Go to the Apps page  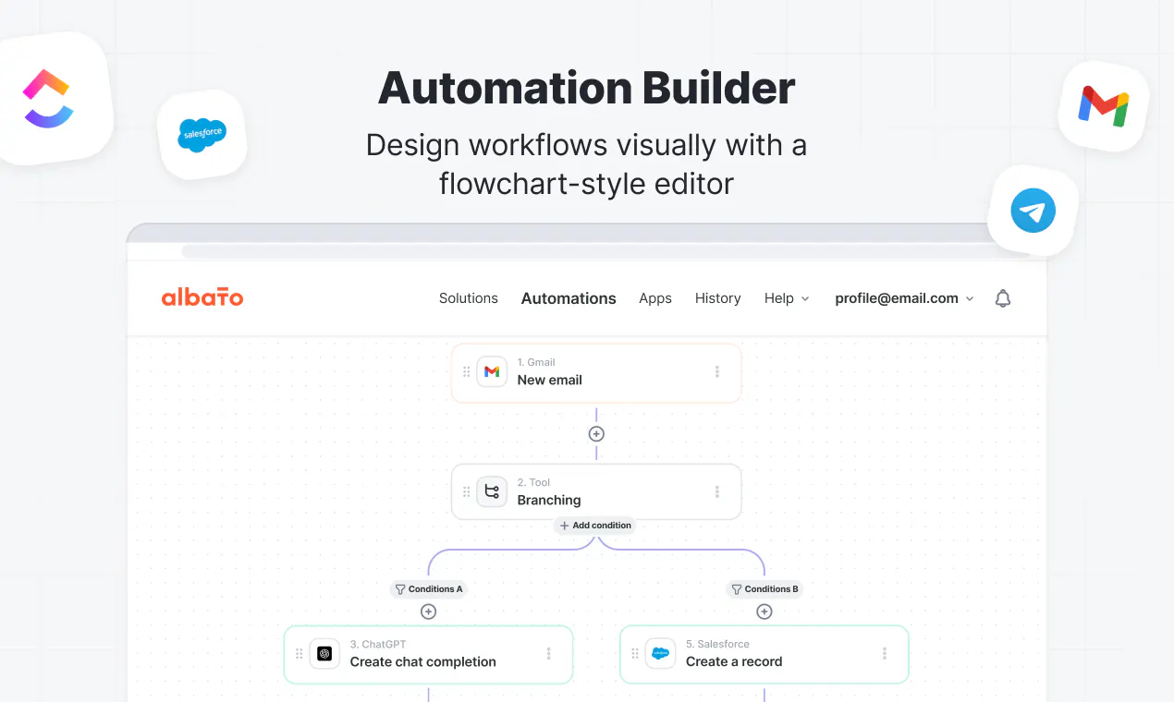pyautogui.click(x=655, y=298)
